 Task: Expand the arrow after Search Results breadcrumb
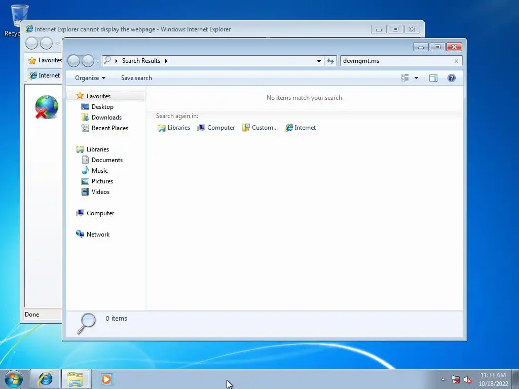pyautogui.click(x=166, y=61)
